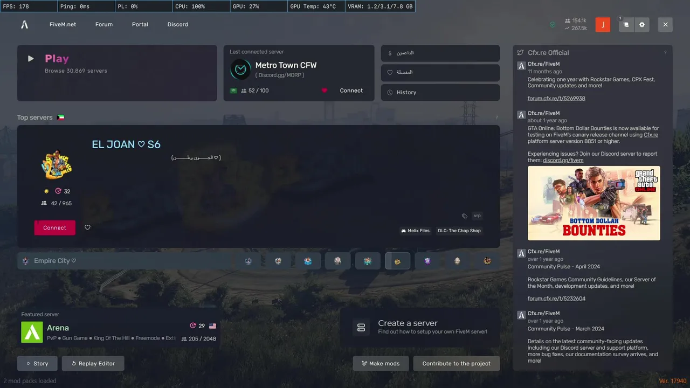The width and height of the screenshot is (690, 388).
Task: Connect to the last connected server
Action: pyautogui.click(x=351, y=91)
